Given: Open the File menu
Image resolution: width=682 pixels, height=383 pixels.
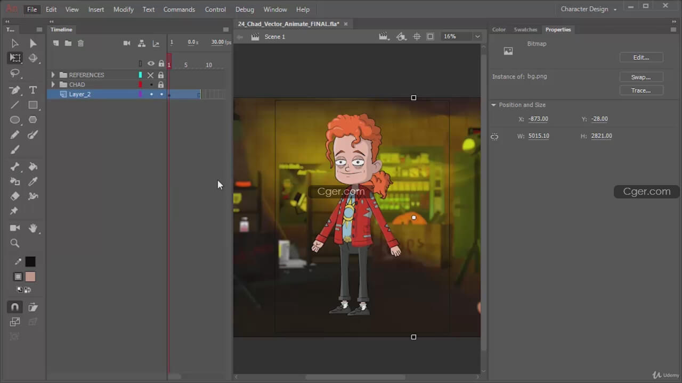Looking at the screenshot, I should [32, 9].
